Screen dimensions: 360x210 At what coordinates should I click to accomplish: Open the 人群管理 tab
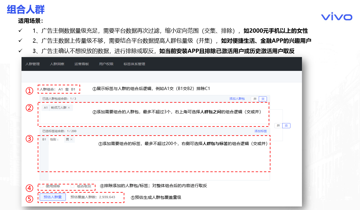(32, 64)
